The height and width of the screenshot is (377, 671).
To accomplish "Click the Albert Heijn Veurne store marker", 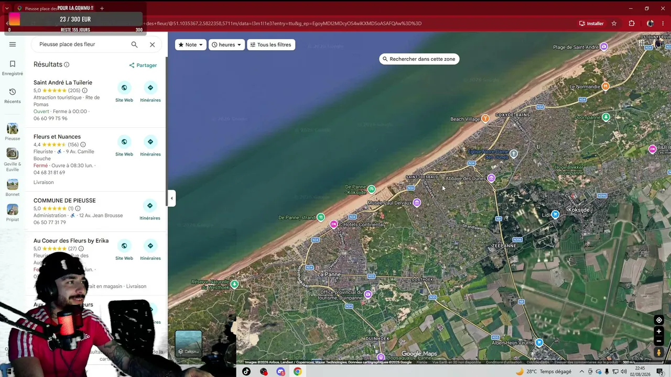I will (x=539, y=342).
